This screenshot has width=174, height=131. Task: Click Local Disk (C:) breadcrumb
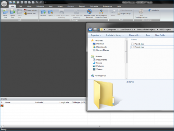coord(126,29)
